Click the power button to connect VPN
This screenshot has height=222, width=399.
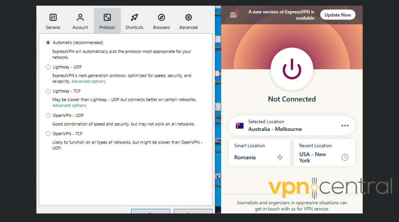[292, 69]
